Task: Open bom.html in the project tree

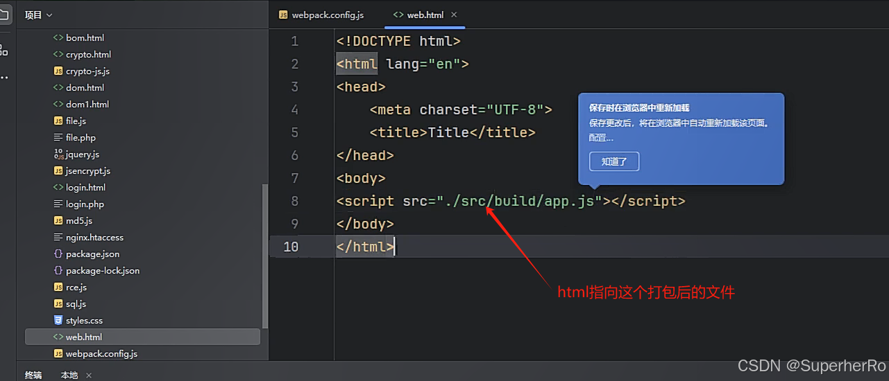Action: (x=85, y=38)
